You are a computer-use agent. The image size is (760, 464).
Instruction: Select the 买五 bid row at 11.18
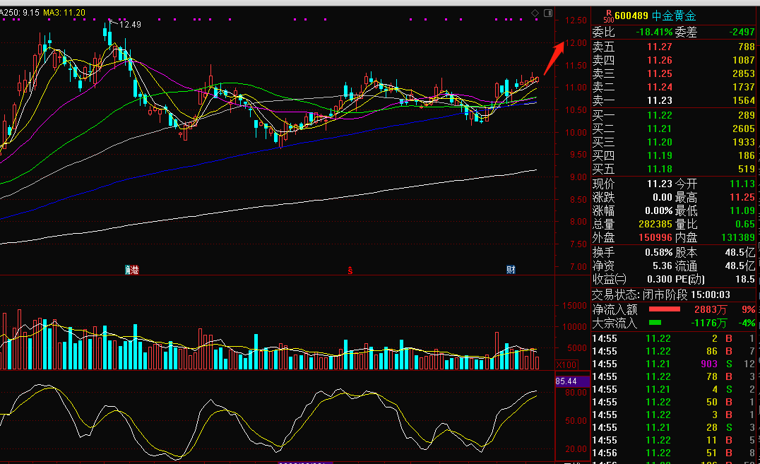[674, 169]
